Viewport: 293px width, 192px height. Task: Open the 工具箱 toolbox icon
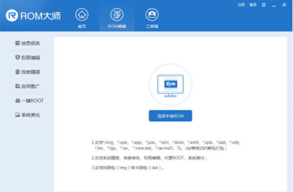(152, 15)
